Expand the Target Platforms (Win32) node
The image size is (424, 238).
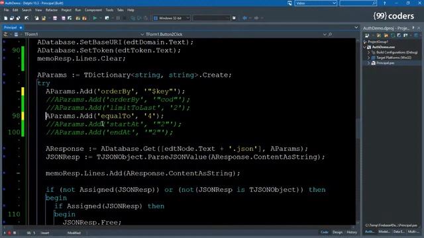pos(368,58)
